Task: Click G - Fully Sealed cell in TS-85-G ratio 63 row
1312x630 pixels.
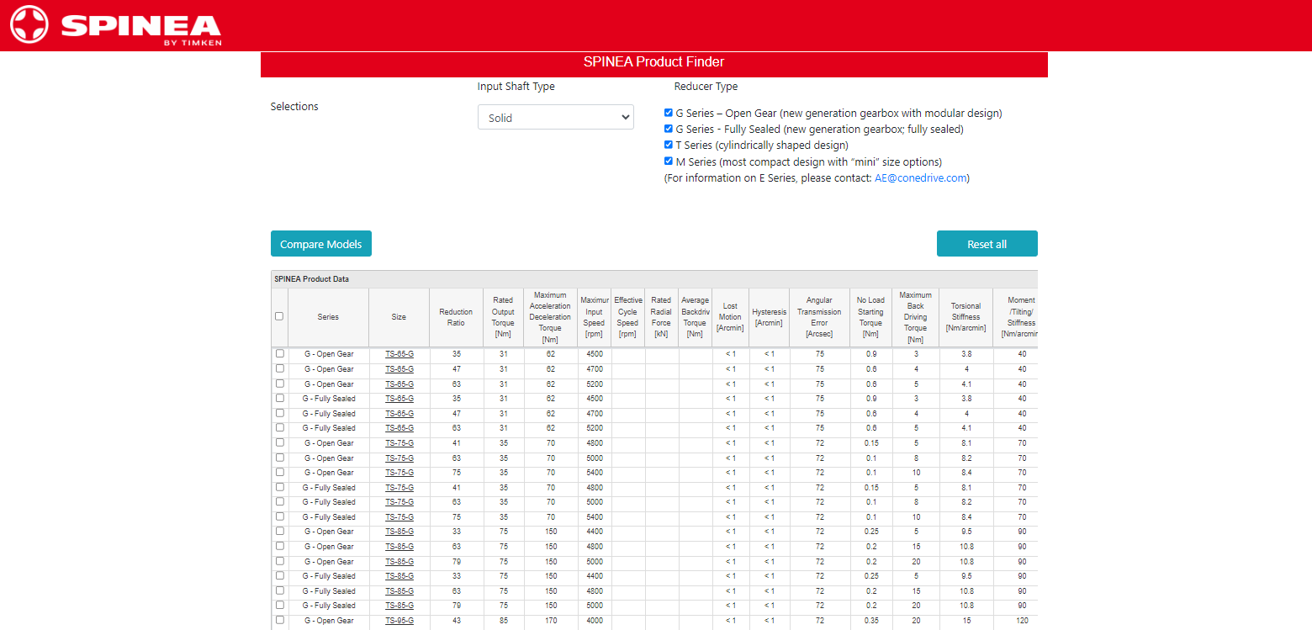Action: click(x=329, y=591)
